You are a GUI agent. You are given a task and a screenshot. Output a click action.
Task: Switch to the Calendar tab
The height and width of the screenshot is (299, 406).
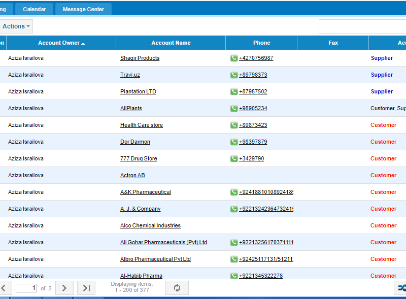point(34,9)
